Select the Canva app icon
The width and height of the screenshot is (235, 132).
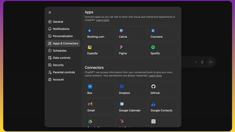click(121, 31)
